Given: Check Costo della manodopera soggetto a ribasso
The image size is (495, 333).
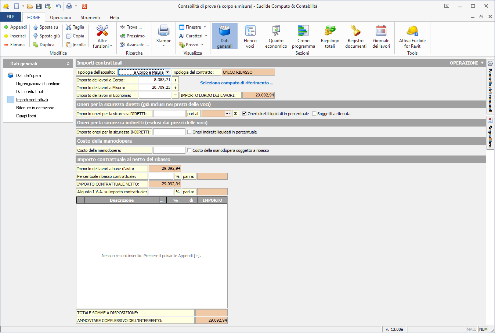Looking at the screenshot, I should tap(189, 150).
